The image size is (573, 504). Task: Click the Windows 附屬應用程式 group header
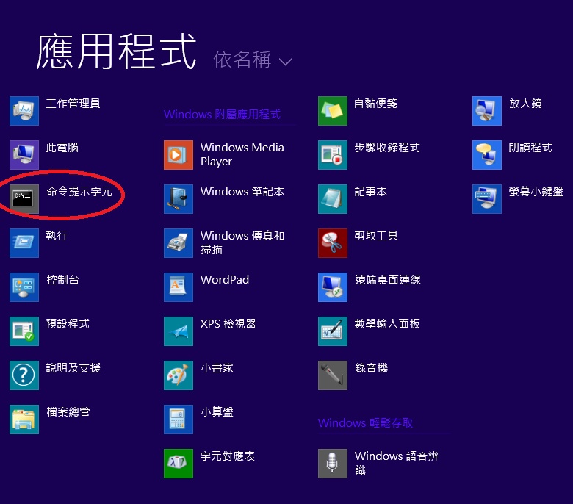[x=222, y=115]
